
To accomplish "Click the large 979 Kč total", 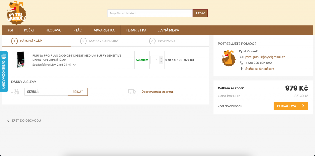I will tap(297, 88).
